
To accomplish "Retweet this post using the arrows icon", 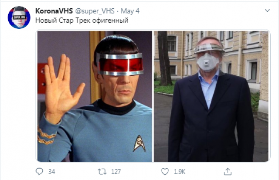I will pyautogui.click(x=102, y=172).
